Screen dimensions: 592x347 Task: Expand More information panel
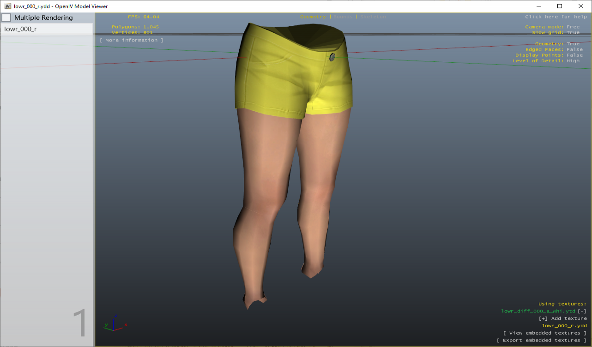click(x=131, y=40)
